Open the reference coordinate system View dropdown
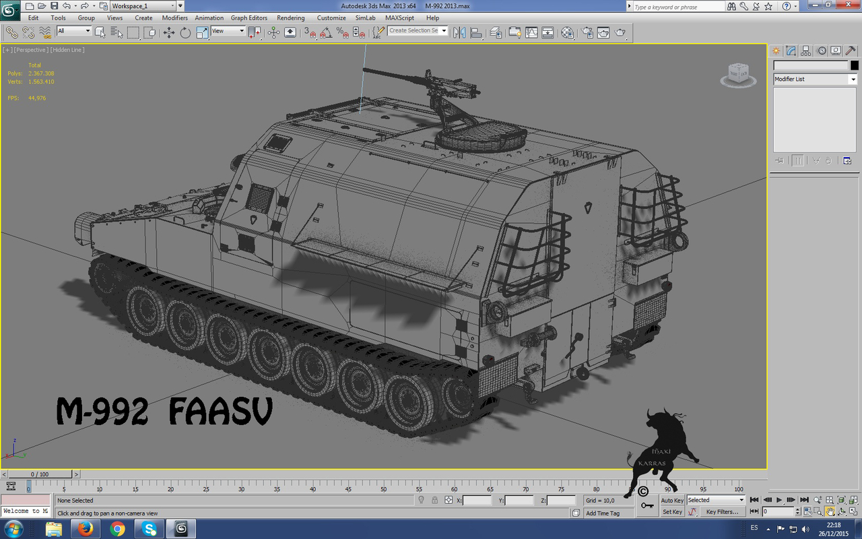 [227, 32]
